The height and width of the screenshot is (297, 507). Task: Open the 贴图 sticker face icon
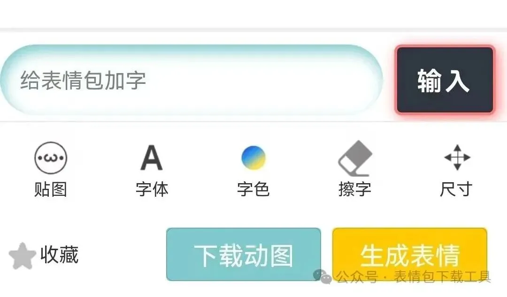point(51,158)
